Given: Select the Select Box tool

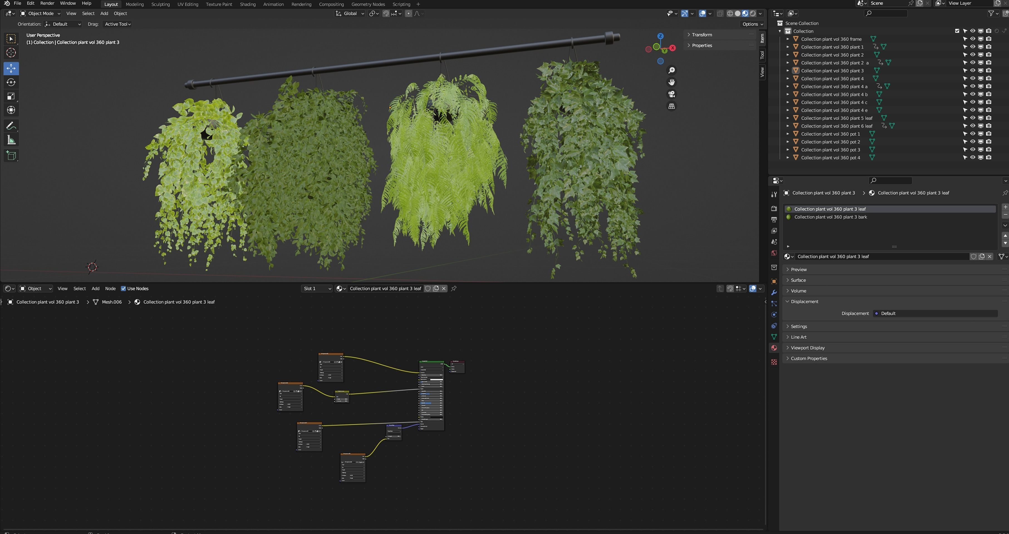Looking at the screenshot, I should (x=11, y=39).
